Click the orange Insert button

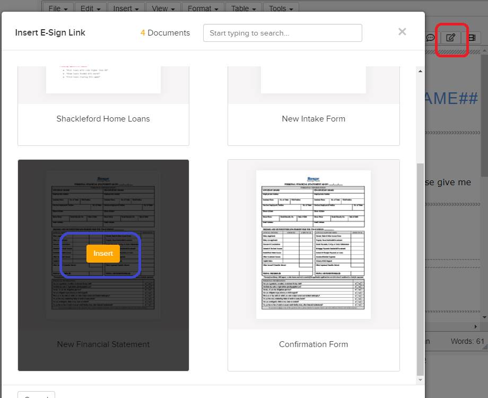point(103,254)
